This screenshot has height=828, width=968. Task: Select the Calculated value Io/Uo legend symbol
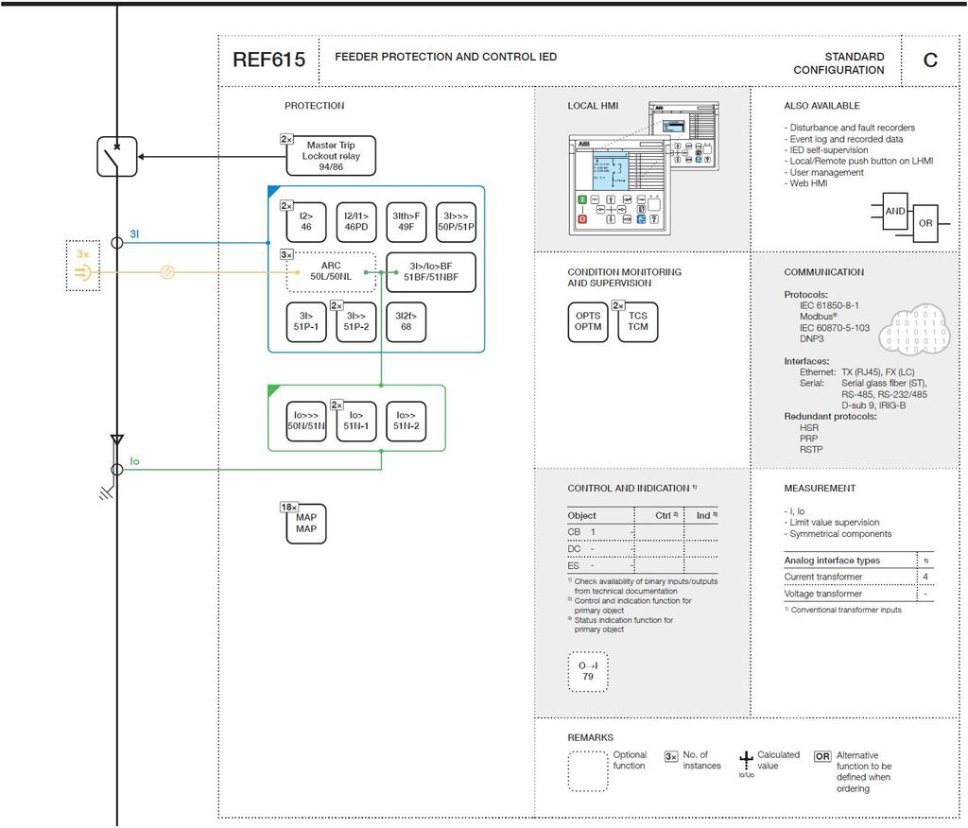747,763
